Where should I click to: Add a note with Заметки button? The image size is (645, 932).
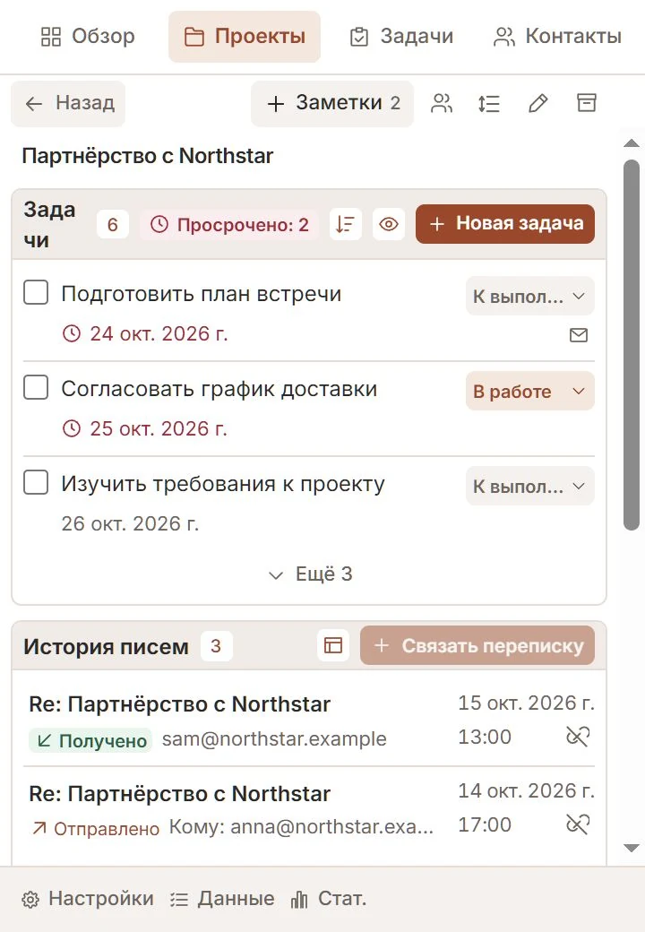tap(332, 103)
